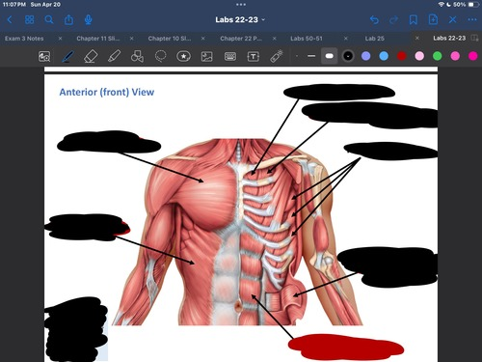
Task: Select the Labs 22-23 tab
Action: [449, 38]
